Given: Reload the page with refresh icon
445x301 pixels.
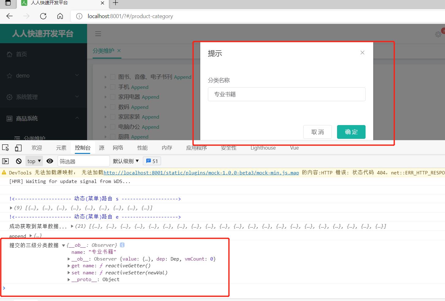Looking at the screenshot, I should pos(43,16).
